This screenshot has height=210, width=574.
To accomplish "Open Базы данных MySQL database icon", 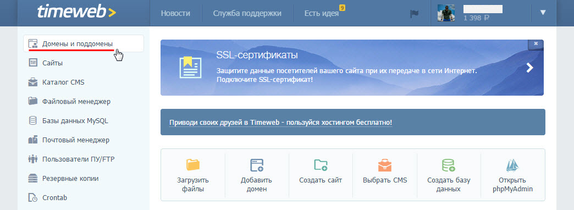I will 33,120.
